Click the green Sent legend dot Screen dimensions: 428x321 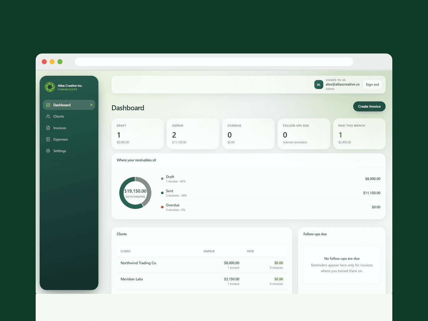162,193
